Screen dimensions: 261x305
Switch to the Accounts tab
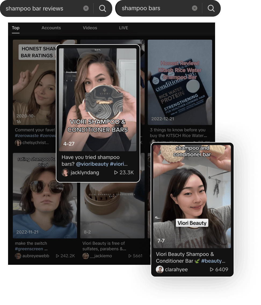tap(51, 28)
